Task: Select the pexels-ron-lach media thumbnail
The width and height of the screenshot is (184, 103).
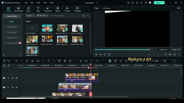Action: [47, 39]
